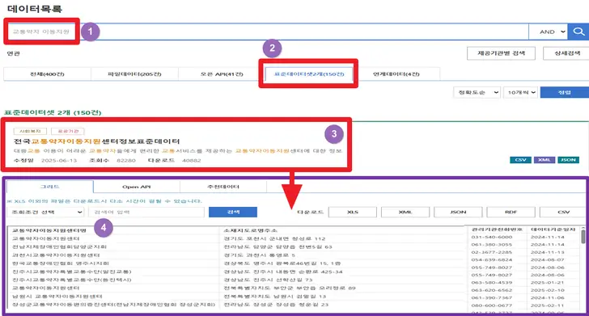This screenshot has width=589, height=316.
Task: Click address cell 전라남도 장성군 장성읍 청운길 23
Action: point(276,305)
